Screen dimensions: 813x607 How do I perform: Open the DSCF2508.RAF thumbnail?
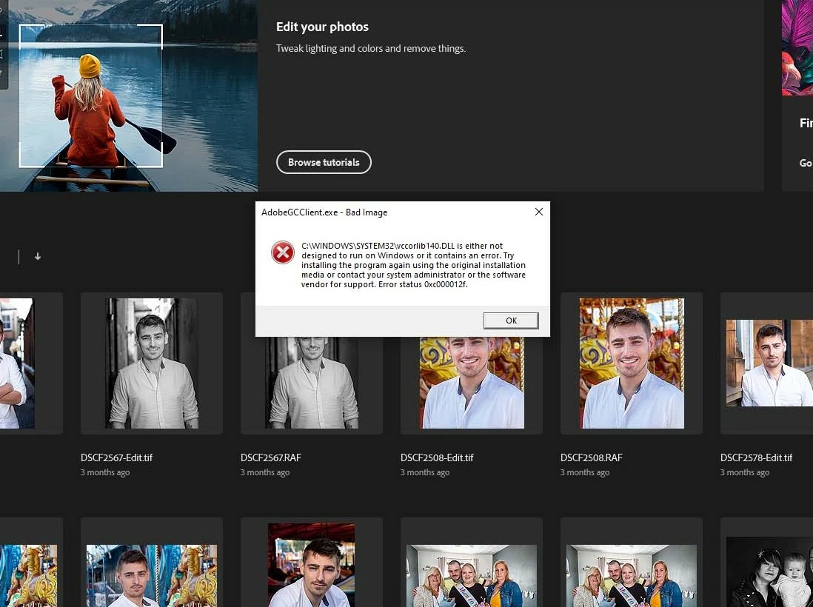(x=632, y=363)
